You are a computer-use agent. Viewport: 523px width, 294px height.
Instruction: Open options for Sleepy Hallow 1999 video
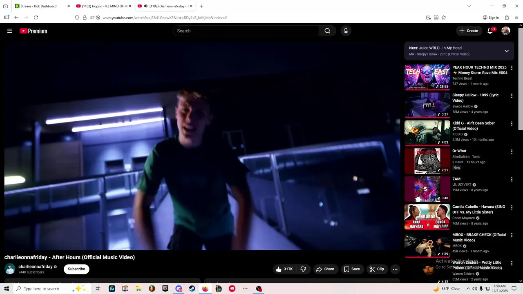click(512, 96)
